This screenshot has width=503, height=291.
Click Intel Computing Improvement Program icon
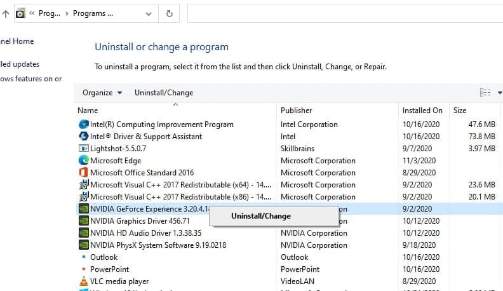[84, 124]
